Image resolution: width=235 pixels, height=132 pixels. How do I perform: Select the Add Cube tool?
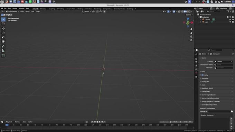pos(3,56)
